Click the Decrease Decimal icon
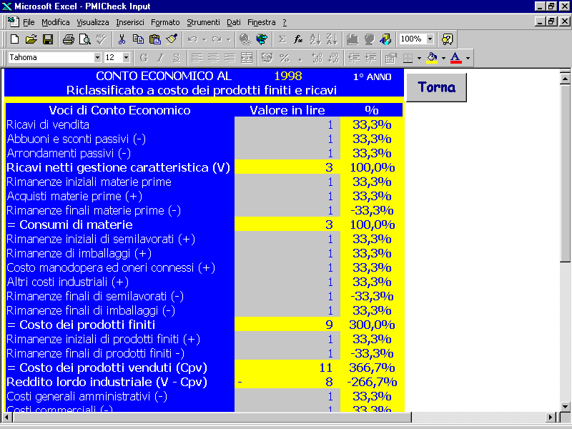 pyautogui.click(x=334, y=58)
